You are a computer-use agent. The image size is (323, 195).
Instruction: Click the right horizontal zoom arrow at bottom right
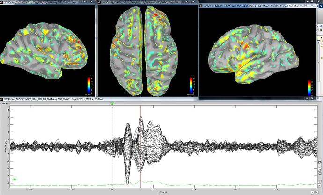[x=317, y=192]
